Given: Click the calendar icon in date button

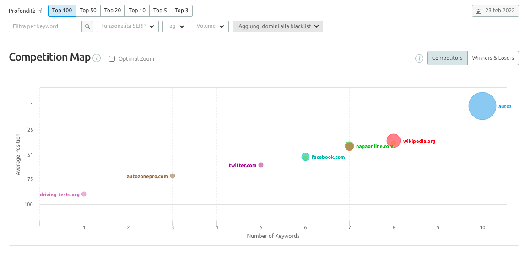Looking at the screenshot, I should [479, 11].
